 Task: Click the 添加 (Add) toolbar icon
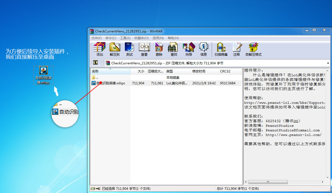100,49
